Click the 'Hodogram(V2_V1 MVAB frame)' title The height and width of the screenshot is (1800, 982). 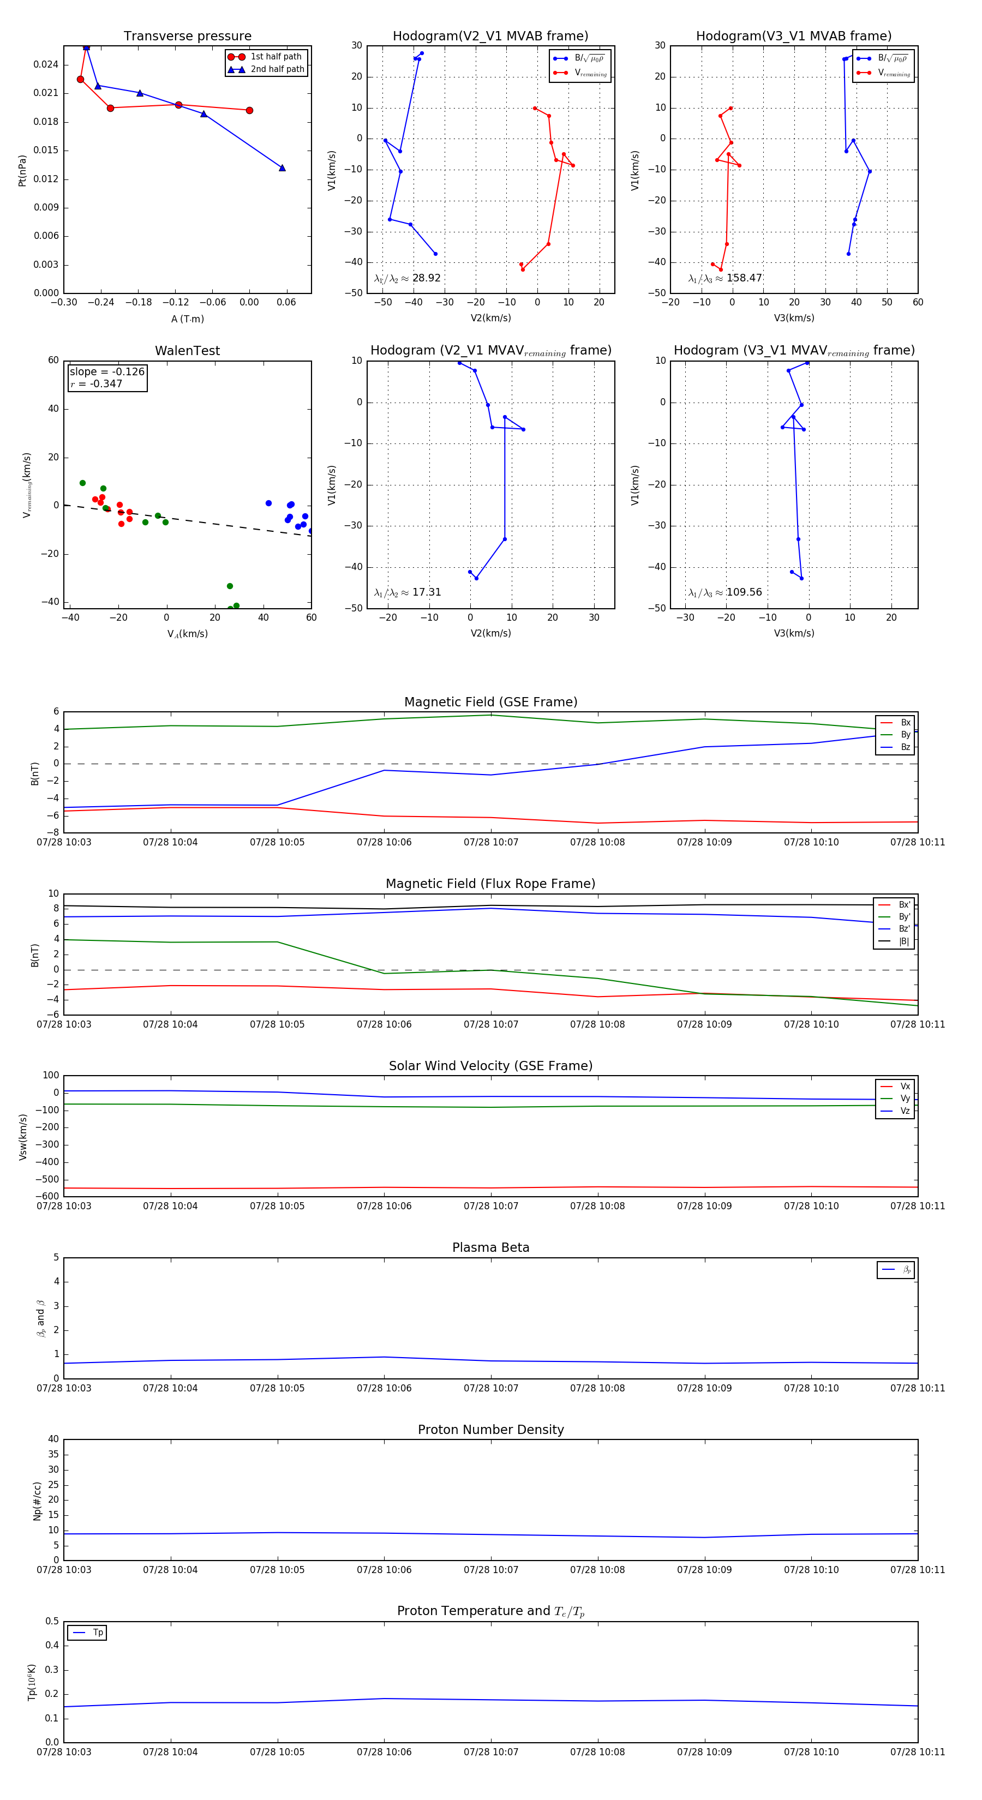click(490, 37)
